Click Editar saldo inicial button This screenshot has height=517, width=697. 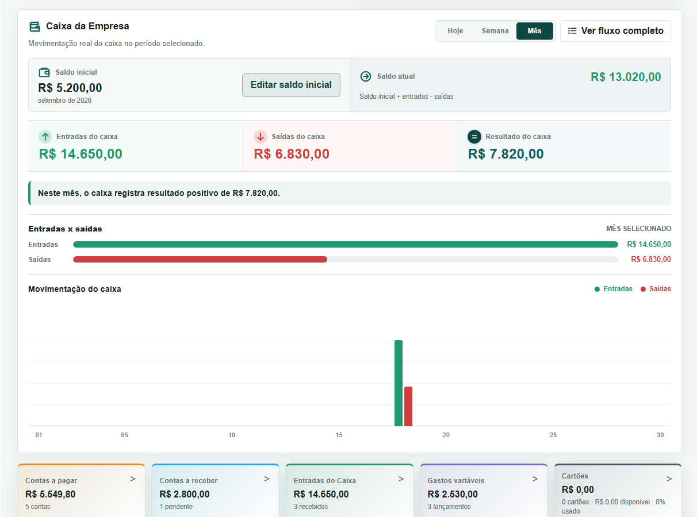[x=291, y=85]
